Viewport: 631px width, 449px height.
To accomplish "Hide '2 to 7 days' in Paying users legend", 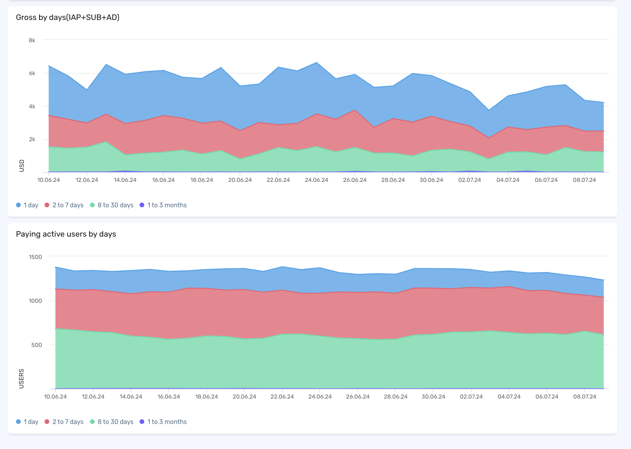I will 64,422.
